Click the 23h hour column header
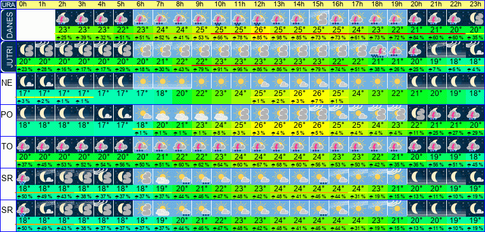Image resolution: width=485 pixels, height=232 pixels. (475, 4)
